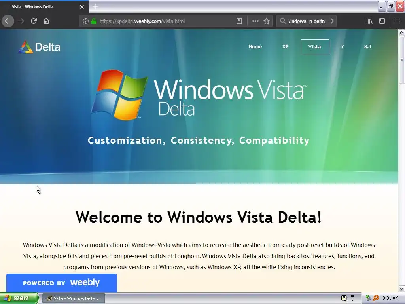405x304 pixels.
Task: Go to the 7 navigation item
Action: pos(342,47)
